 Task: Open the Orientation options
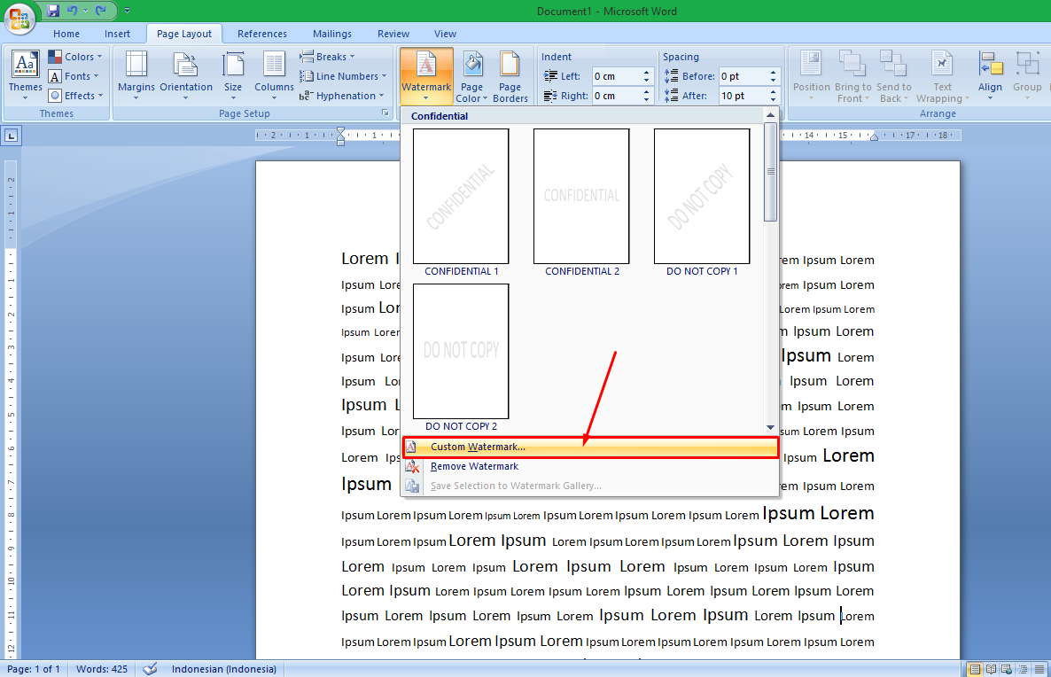coord(186,75)
